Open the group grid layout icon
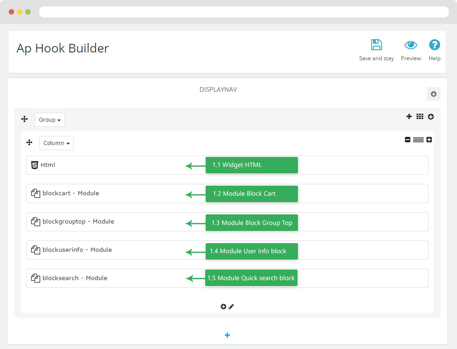Image resolution: width=457 pixels, height=349 pixels. 420,117
